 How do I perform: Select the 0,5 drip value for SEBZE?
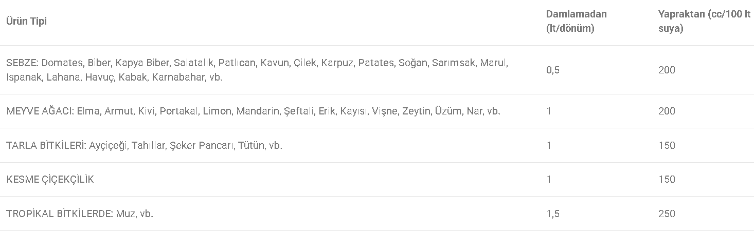[553, 70]
